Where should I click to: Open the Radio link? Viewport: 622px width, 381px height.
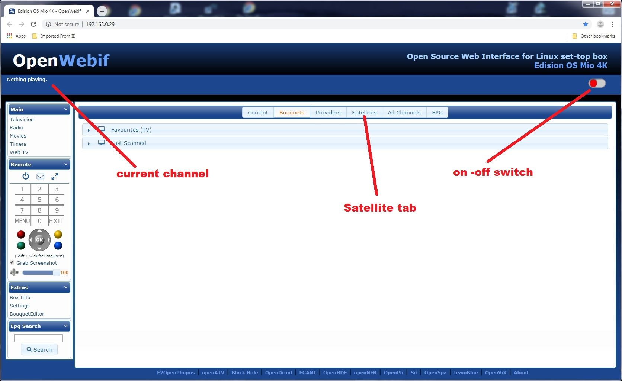(x=16, y=127)
